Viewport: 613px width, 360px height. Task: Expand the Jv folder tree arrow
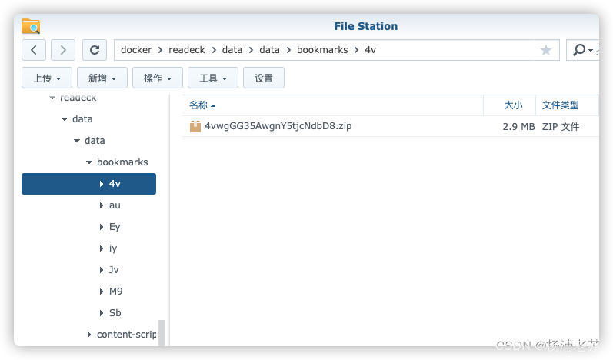102,270
